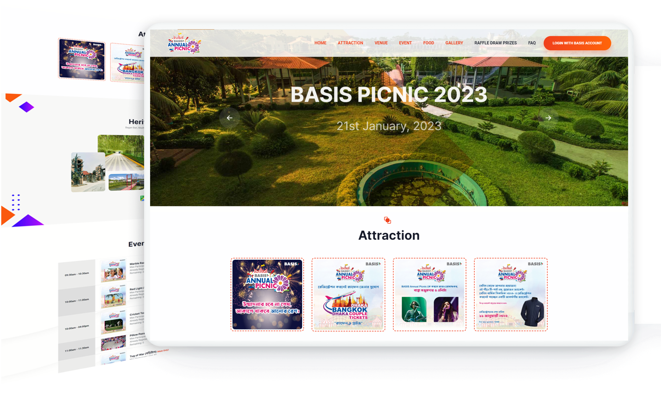Open the Bangkok Dhaka couple tickets card
661x393 pixels.
pyautogui.click(x=348, y=294)
